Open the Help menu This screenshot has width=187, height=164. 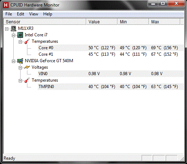[x=48, y=14]
